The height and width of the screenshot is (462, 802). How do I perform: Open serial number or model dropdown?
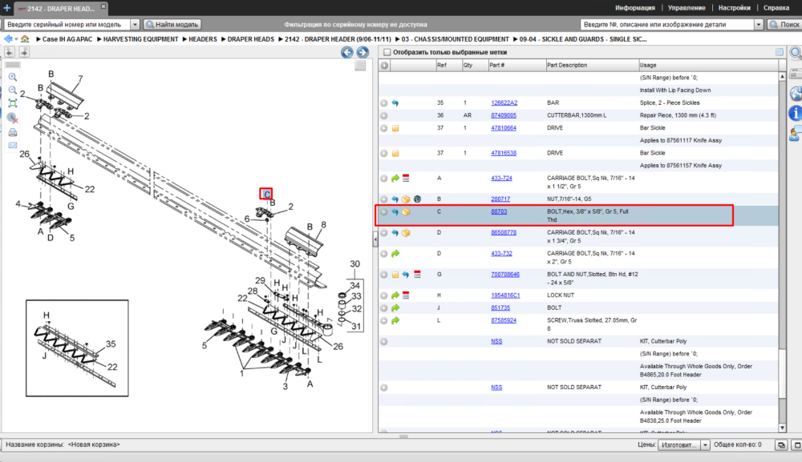[135, 25]
